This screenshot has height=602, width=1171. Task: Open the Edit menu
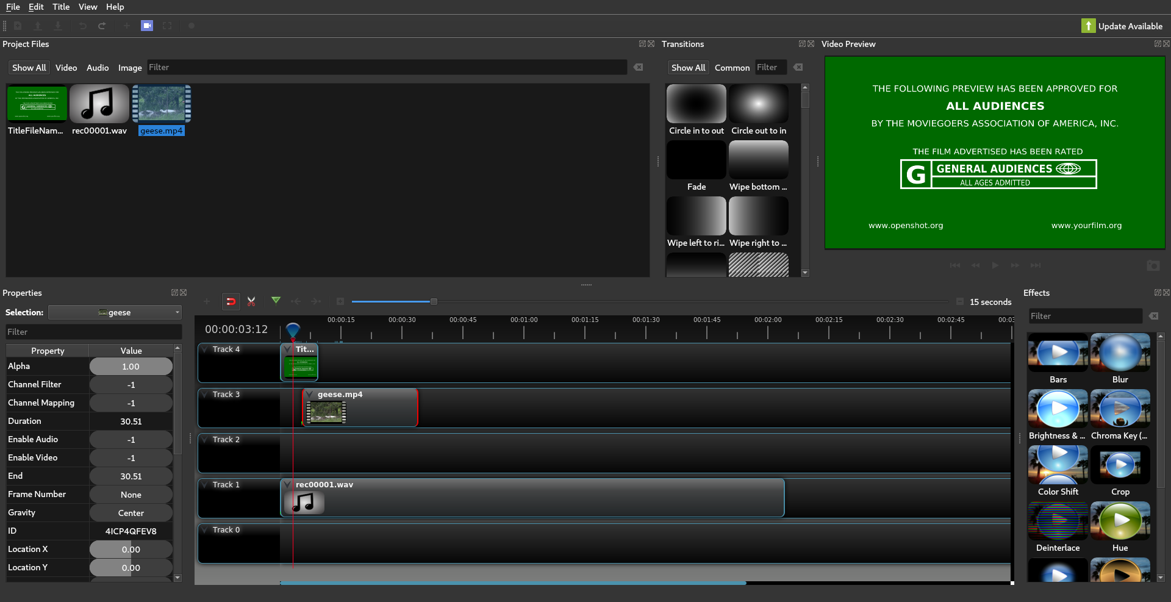tap(36, 7)
